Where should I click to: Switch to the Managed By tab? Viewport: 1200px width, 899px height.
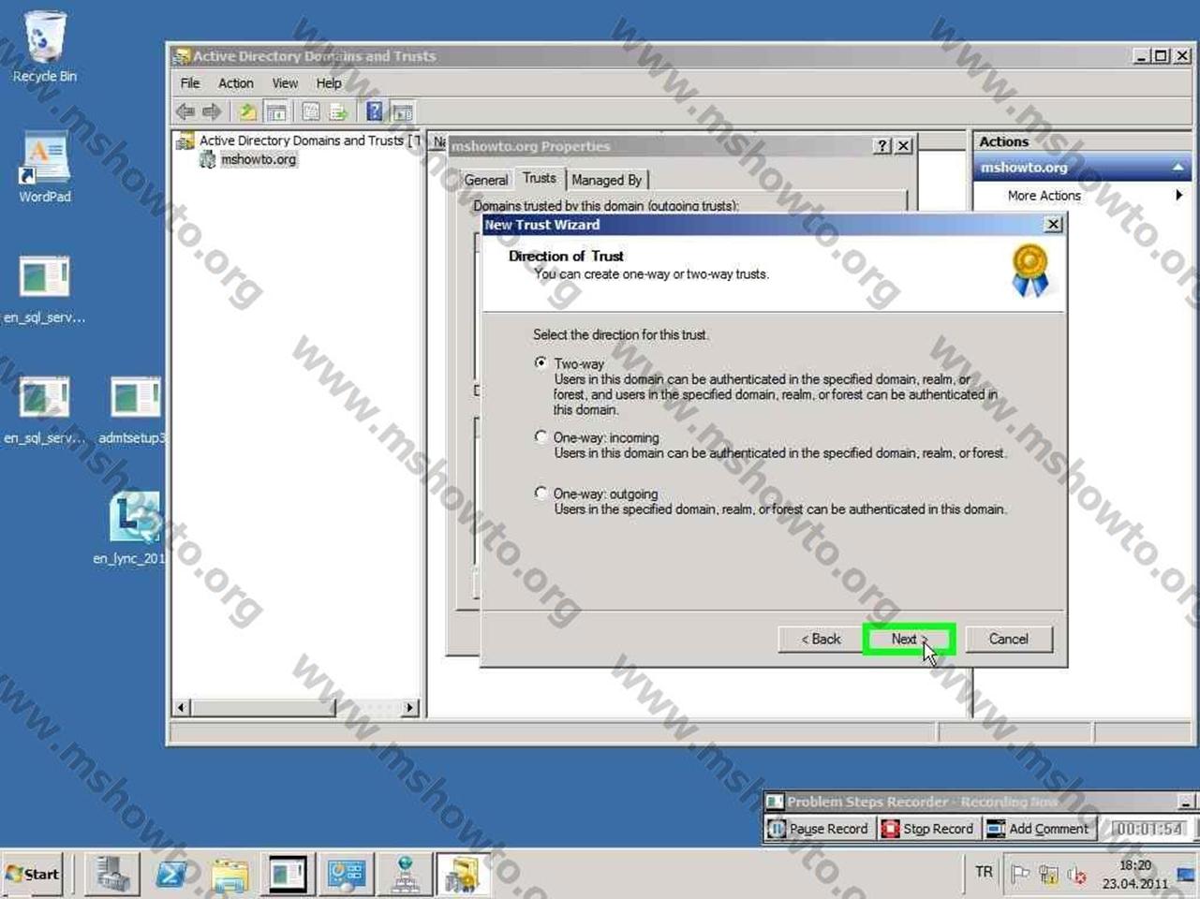[x=607, y=180]
